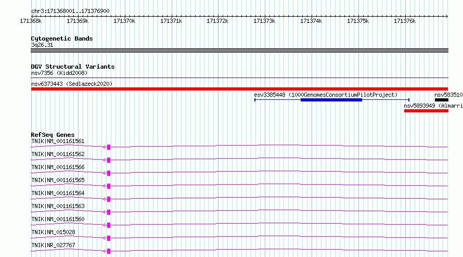The image size is (463, 257).
Task: Click the magenta exon box of NM_001161566
Action: pyautogui.click(x=109, y=173)
